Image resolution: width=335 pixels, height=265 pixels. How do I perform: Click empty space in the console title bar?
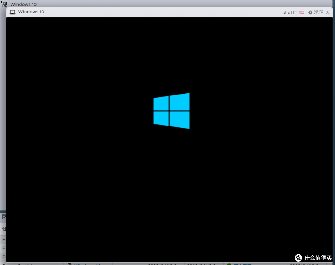click(x=155, y=12)
